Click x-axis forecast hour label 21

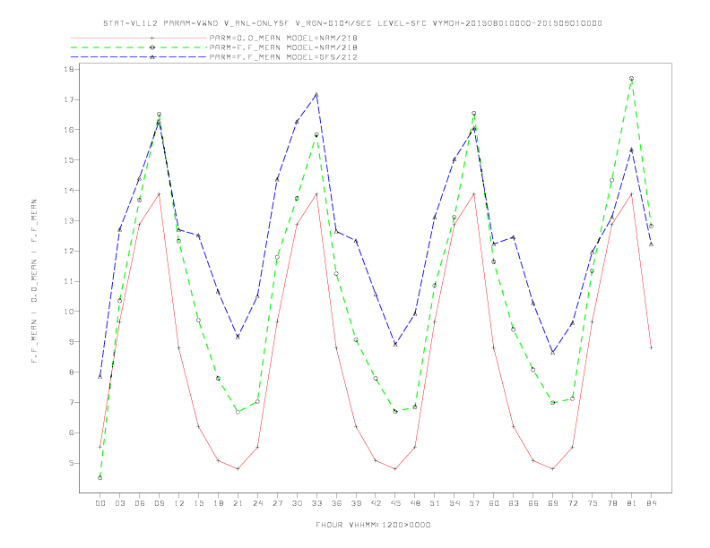click(238, 503)
